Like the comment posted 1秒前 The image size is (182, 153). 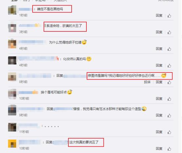(169, 16)
